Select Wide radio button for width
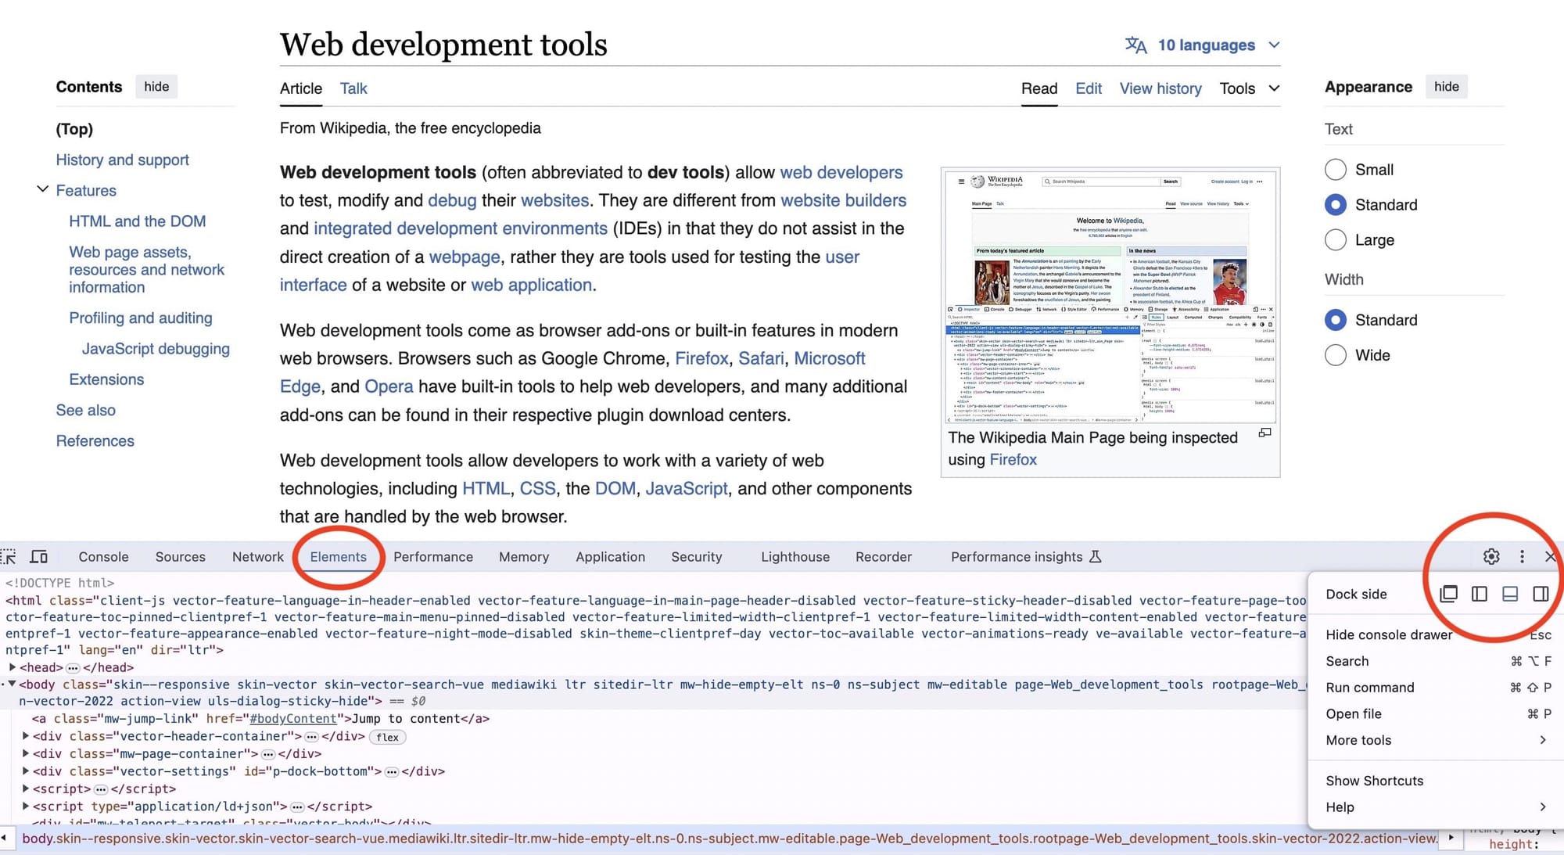The width and height of the screenshot is (1564, 855). coord(1336,355)
